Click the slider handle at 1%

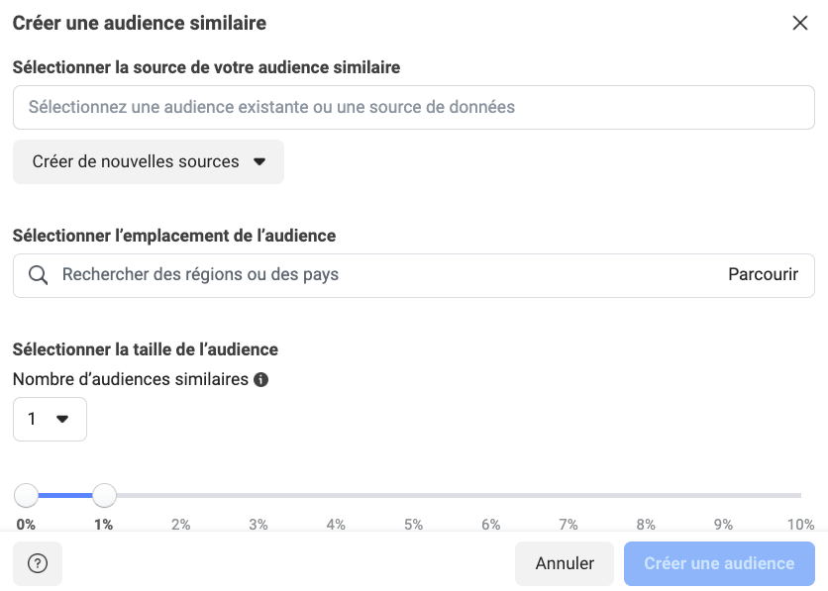pyautogui.click(x=104, y=495)
